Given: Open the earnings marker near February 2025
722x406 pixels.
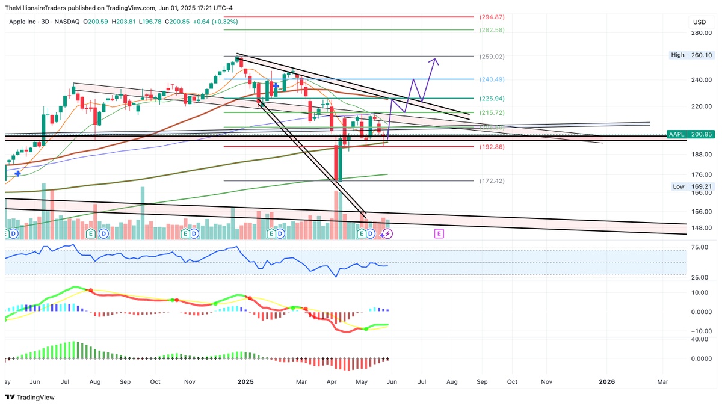Looking at the screenshot, I should coord(271,233).
